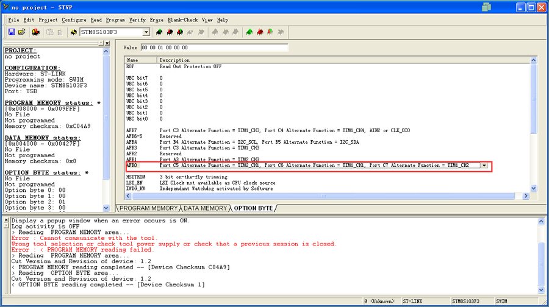Image resolution: width=549 pixels, height=307 pixels.
Task: Select the AFR7 row in option list
Action: pos(132,130)
